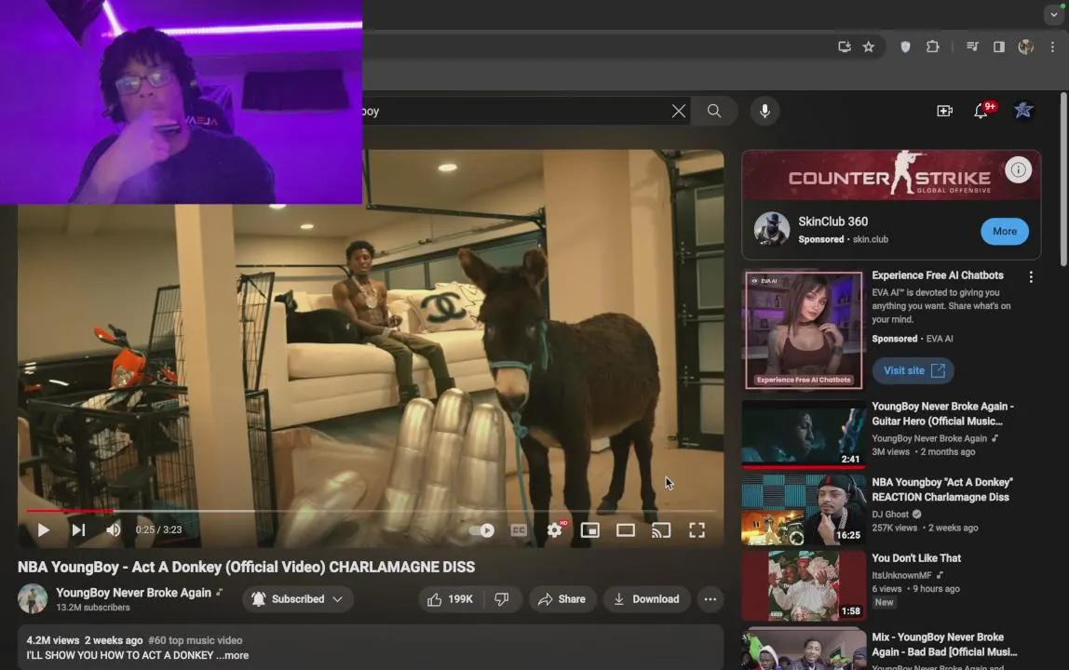The width and height of the screenshot is (1069, 670).
Task: Open Guitar Hero video title link
Action: click(x=943, y=414)
